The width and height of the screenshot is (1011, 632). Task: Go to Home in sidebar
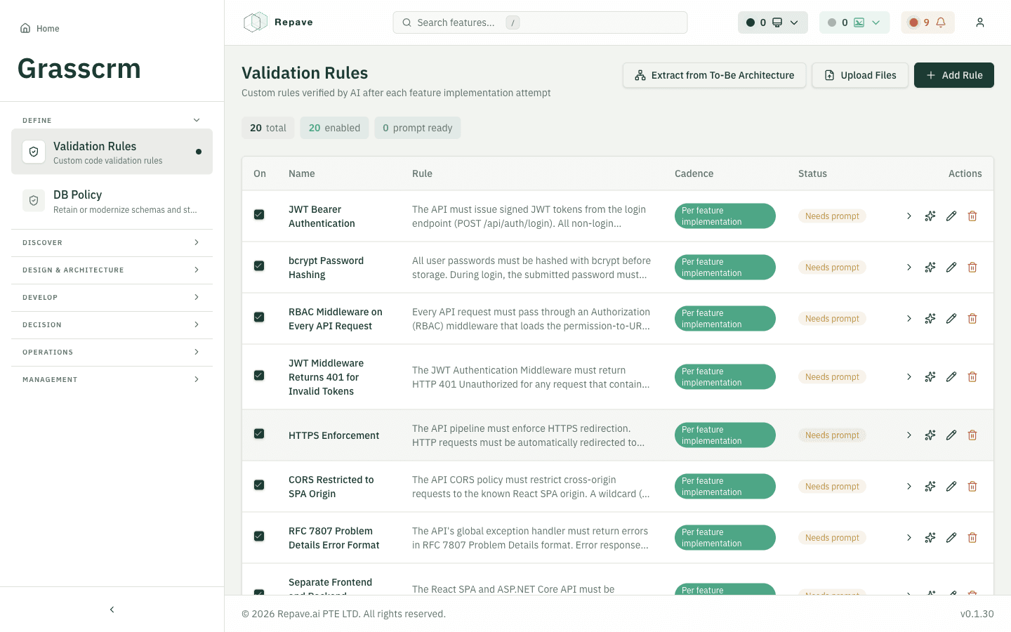tap(40, 29)
